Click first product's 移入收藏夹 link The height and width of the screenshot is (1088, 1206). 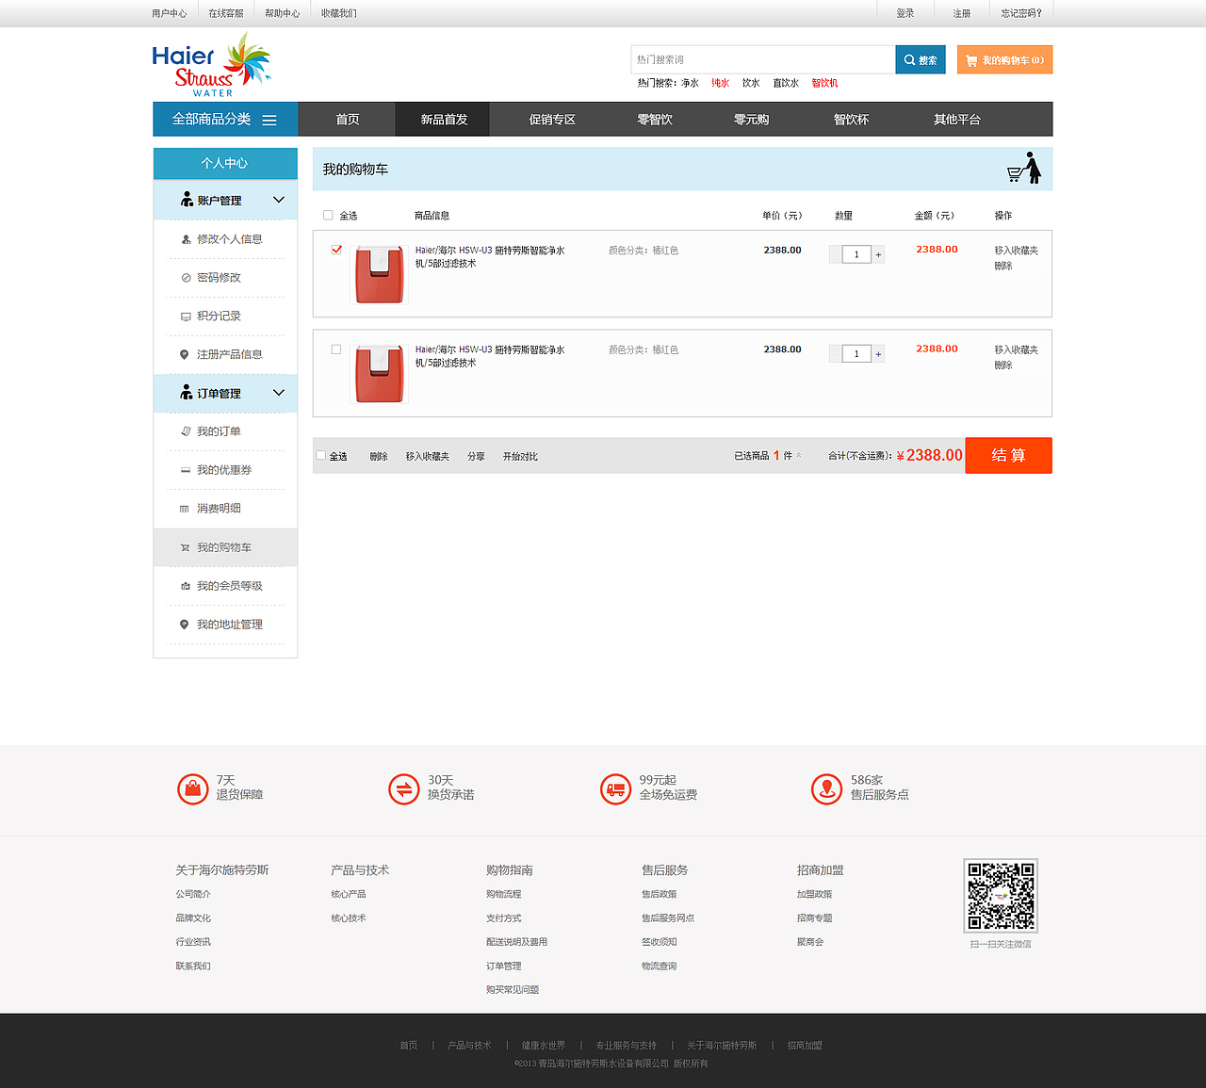point(1017,251)
